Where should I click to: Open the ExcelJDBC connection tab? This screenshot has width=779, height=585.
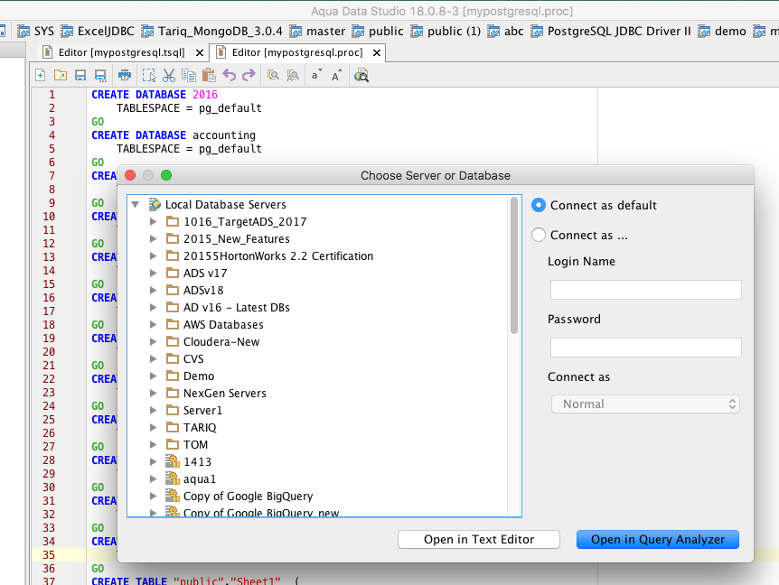(98, 32)
